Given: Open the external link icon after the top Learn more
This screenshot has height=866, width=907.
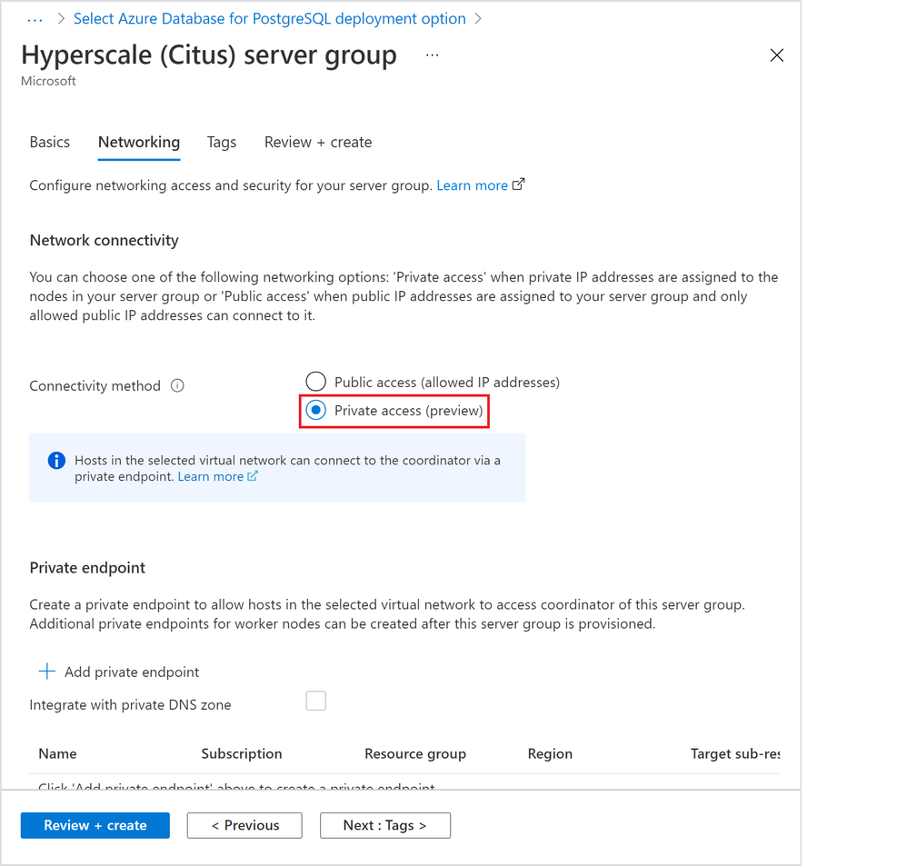Looking at the screenshot, I should 519,184.
